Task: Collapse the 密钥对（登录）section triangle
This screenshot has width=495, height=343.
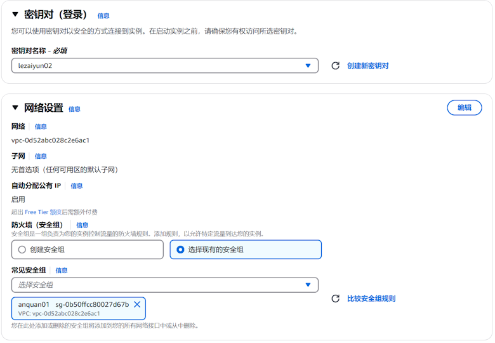Action: click(x=15, y=15)
